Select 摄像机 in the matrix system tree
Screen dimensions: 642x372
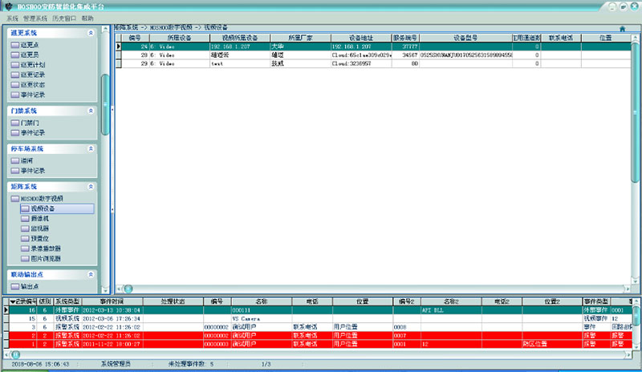40,218
